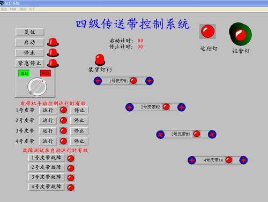Click the motor lamp on 2号皮带M2 conveyor
The height and width of the screenshot is (202, 268).
coord(166,107)
